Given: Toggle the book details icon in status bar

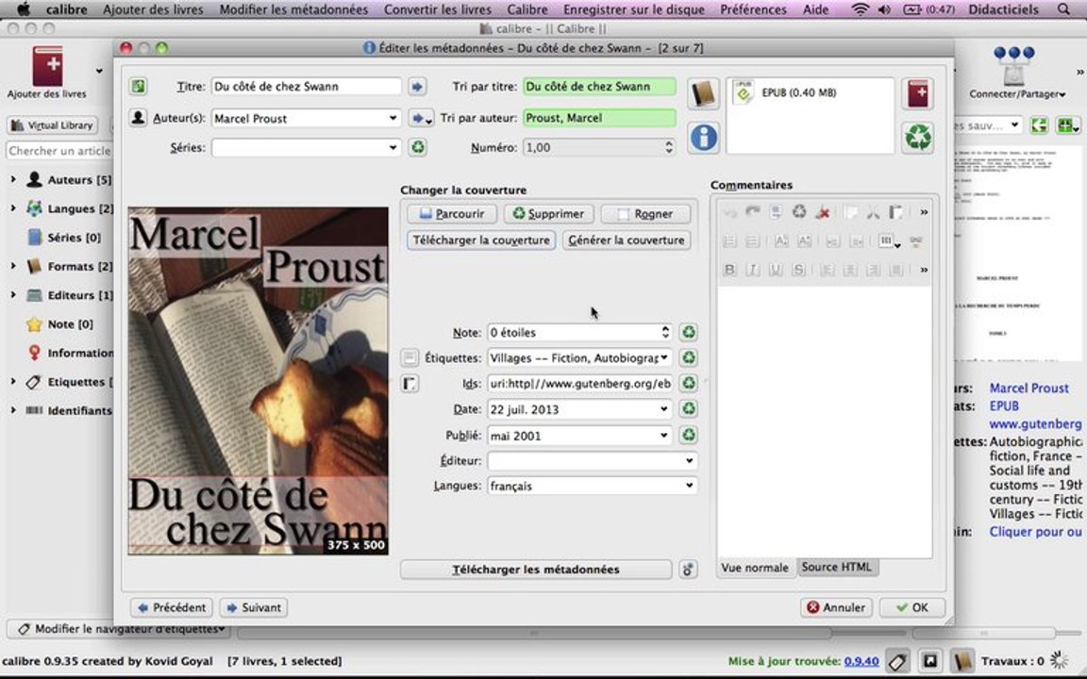Looking at the screenshot, I should click(962, 661).
